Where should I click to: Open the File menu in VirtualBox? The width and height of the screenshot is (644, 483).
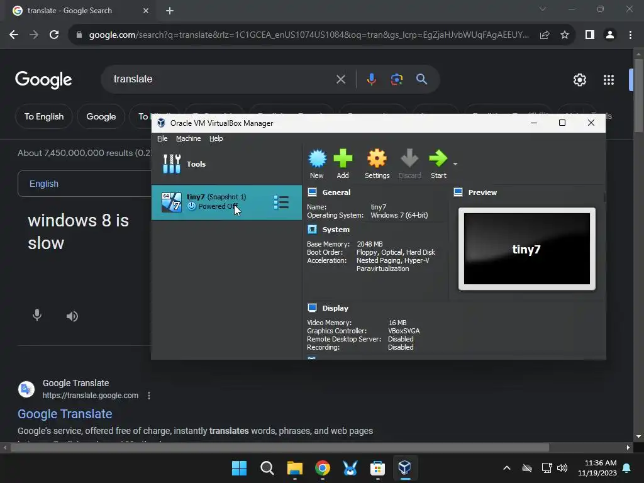click(162, 138)
